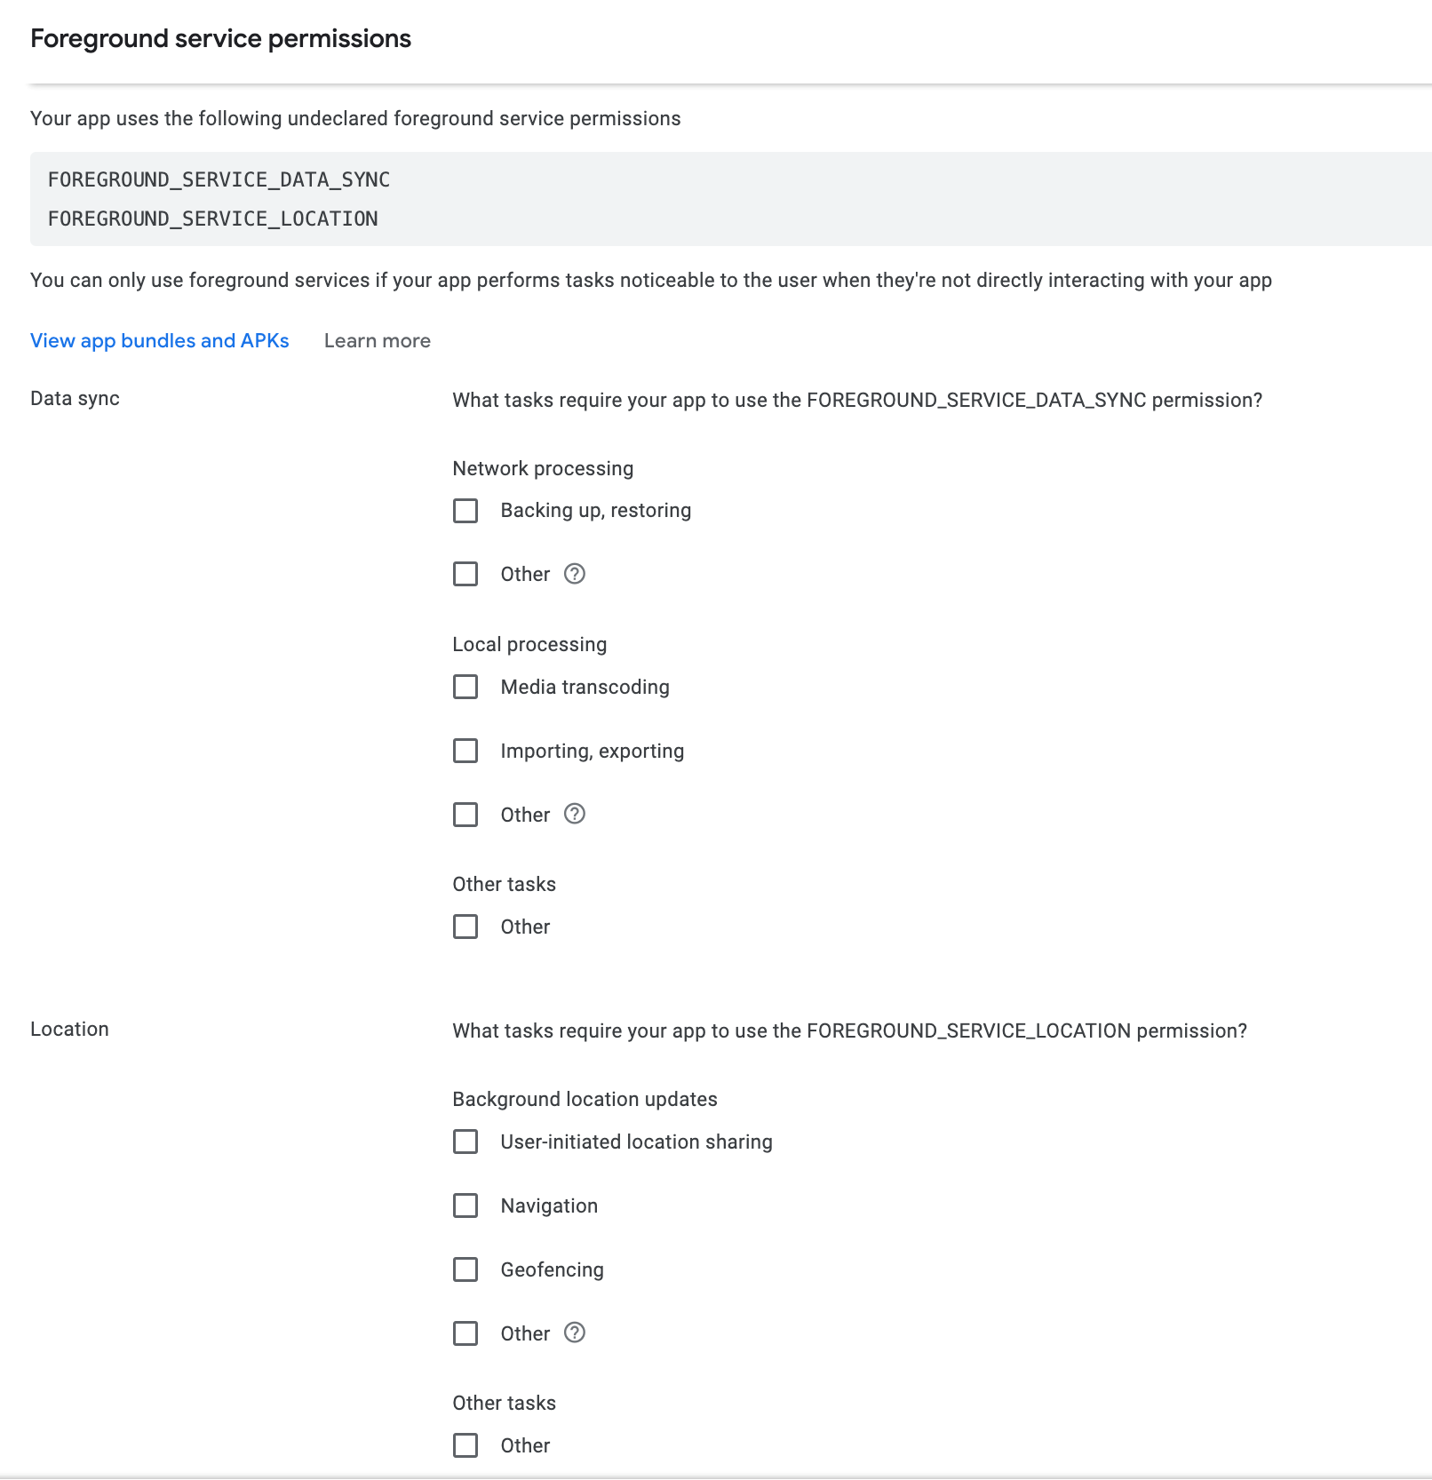
Task: Tick Other under Data sync Other tasks
Action: pyautogui.click(x=465, y=927)
